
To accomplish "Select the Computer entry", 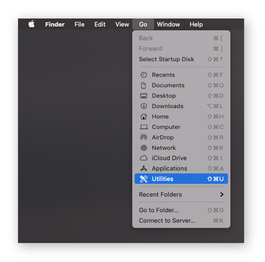I will [181, 127].
